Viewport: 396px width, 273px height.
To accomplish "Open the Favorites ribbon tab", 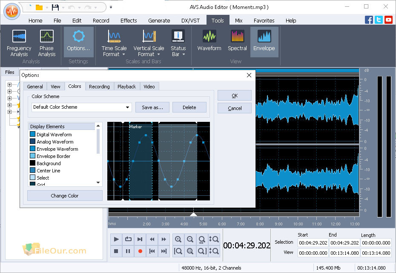I will 264,20.
